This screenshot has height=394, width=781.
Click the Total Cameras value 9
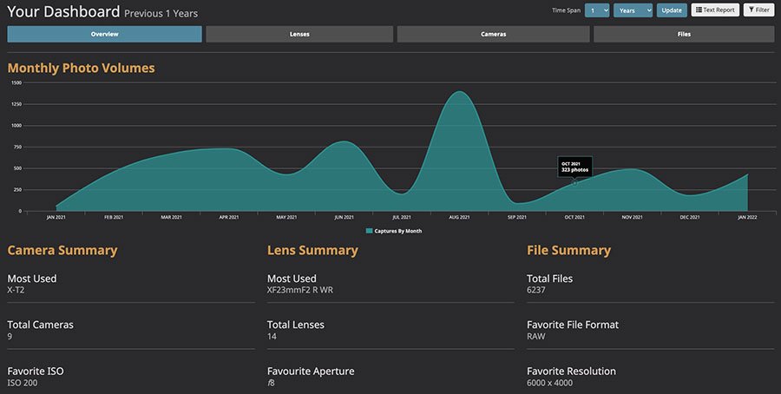coord(10,336)
